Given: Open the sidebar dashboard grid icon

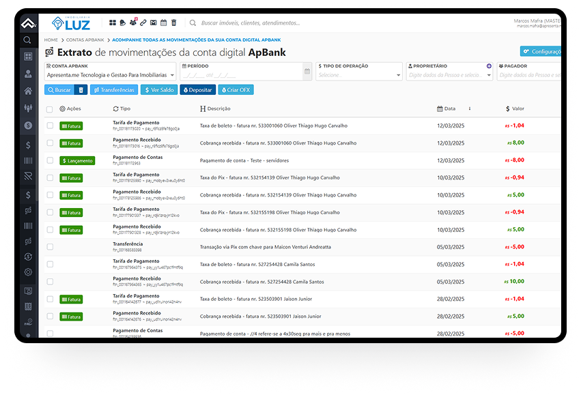Looking at the screenshot, I should pos(28,57).
